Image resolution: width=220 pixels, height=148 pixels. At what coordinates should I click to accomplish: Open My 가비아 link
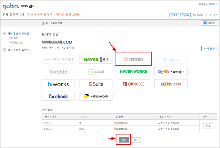click(x=198, y=15)
